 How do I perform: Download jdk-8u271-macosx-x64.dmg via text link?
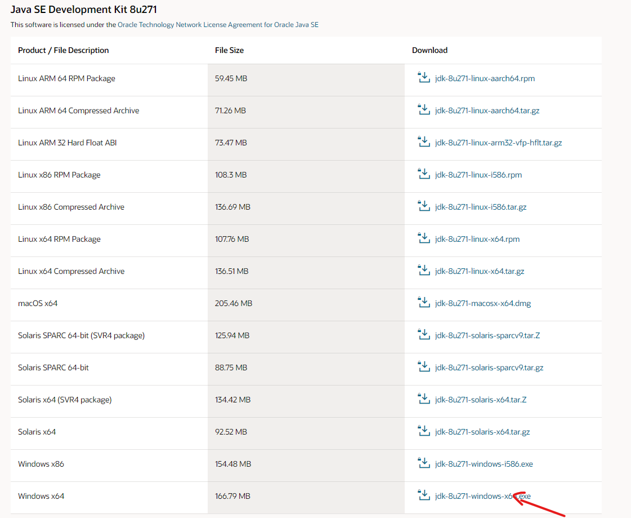coord(483,304)
